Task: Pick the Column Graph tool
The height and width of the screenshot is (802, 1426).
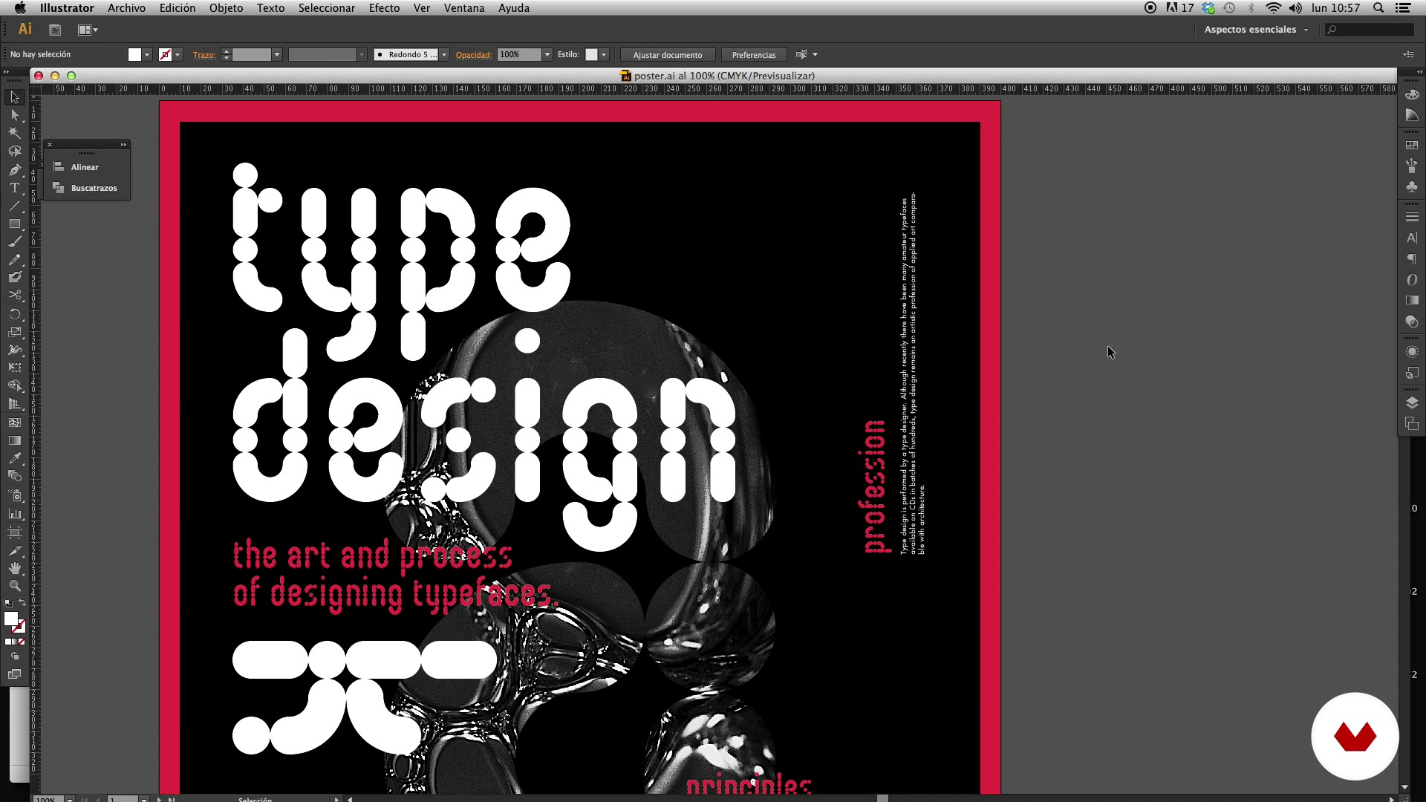Action: pyautogui.click(x=15, y=513)
